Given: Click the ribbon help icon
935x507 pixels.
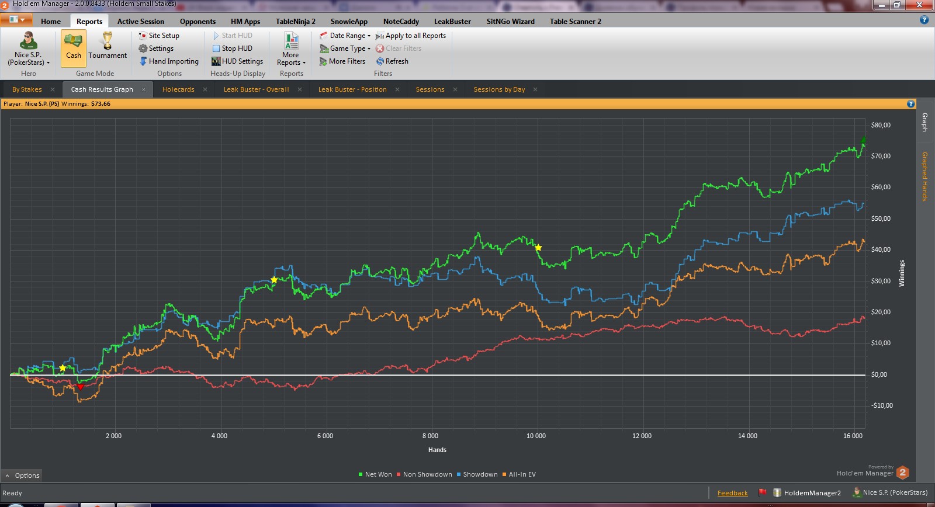Looking at the screenshot, I should (x=924, y=20).
